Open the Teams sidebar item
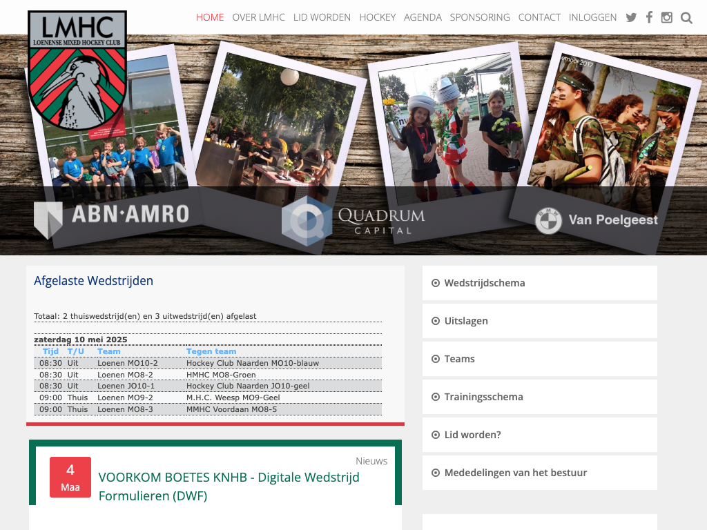Screen dimensions: 707x530 point(459,359)
